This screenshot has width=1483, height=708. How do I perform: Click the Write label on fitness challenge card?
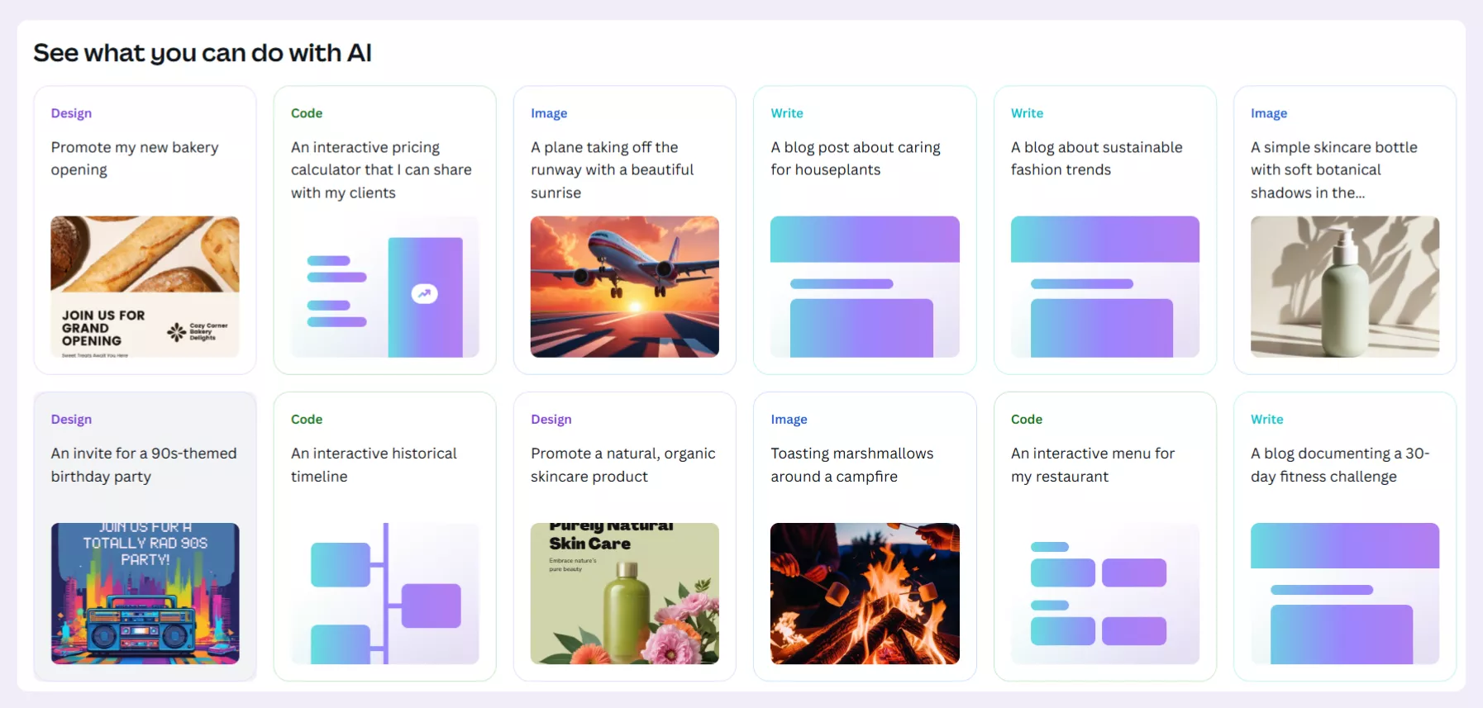[1267, 420]
